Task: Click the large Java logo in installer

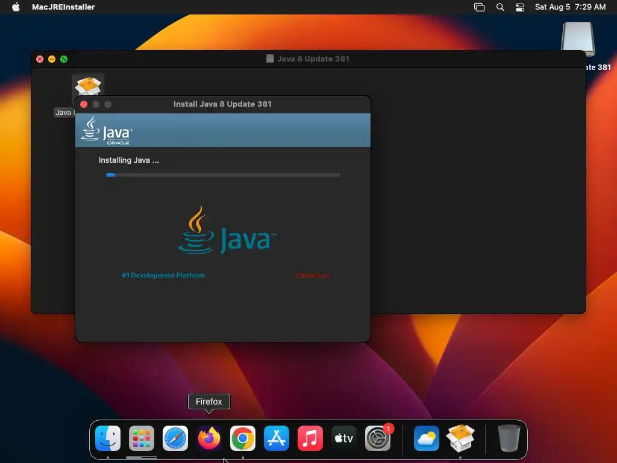Action: point(227,230)
